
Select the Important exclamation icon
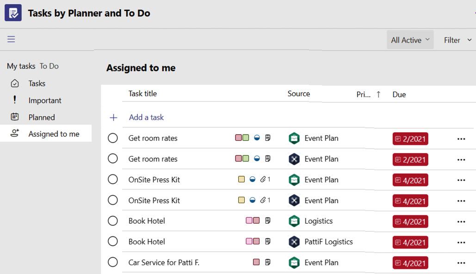15,100
